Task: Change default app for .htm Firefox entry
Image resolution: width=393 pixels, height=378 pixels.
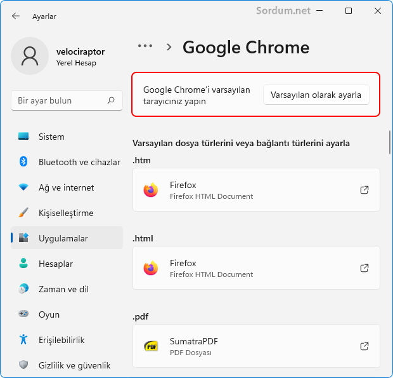Action: coord(256,190)
